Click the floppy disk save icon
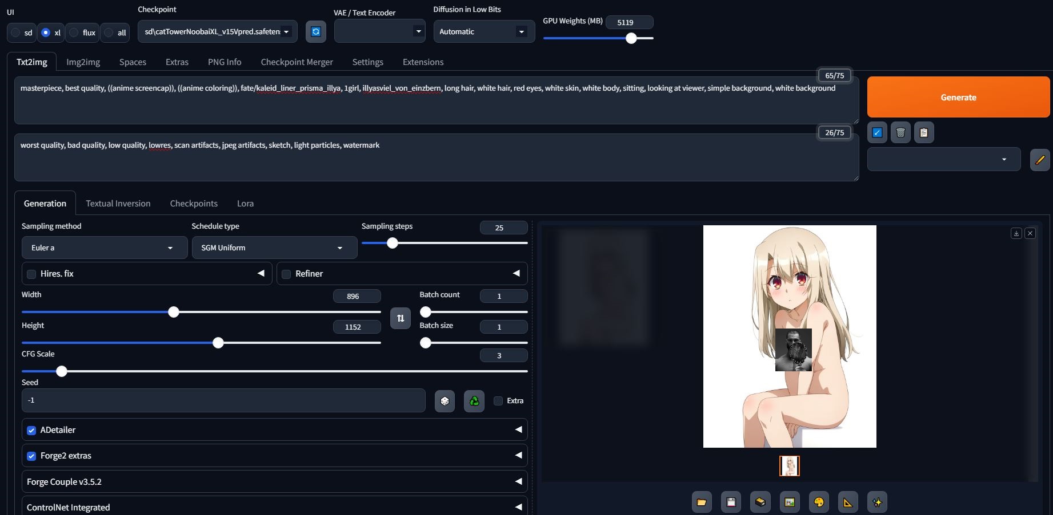This screenshot has width=1053, height=515. (731, 502)
